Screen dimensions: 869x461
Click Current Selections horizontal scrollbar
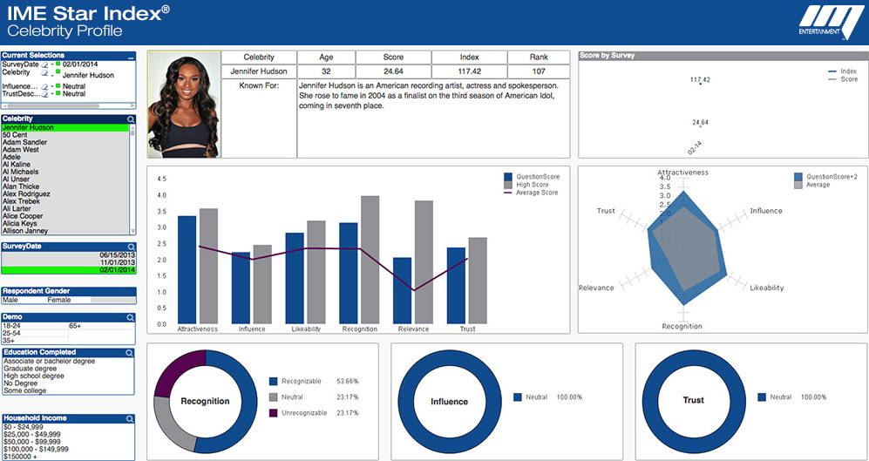[x=53, y=105]
